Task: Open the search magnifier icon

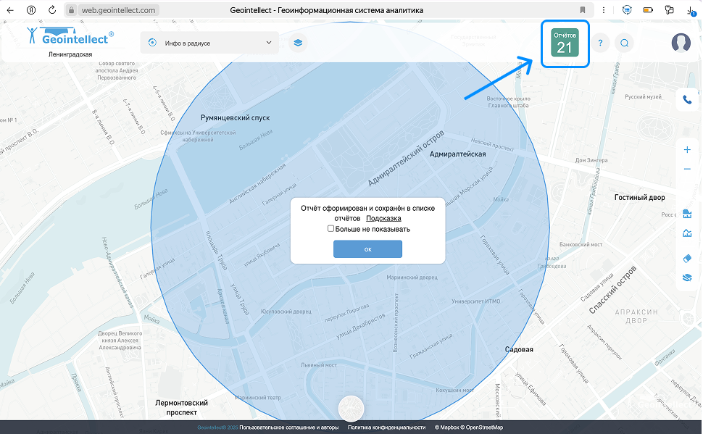Action: pos(624,43)
